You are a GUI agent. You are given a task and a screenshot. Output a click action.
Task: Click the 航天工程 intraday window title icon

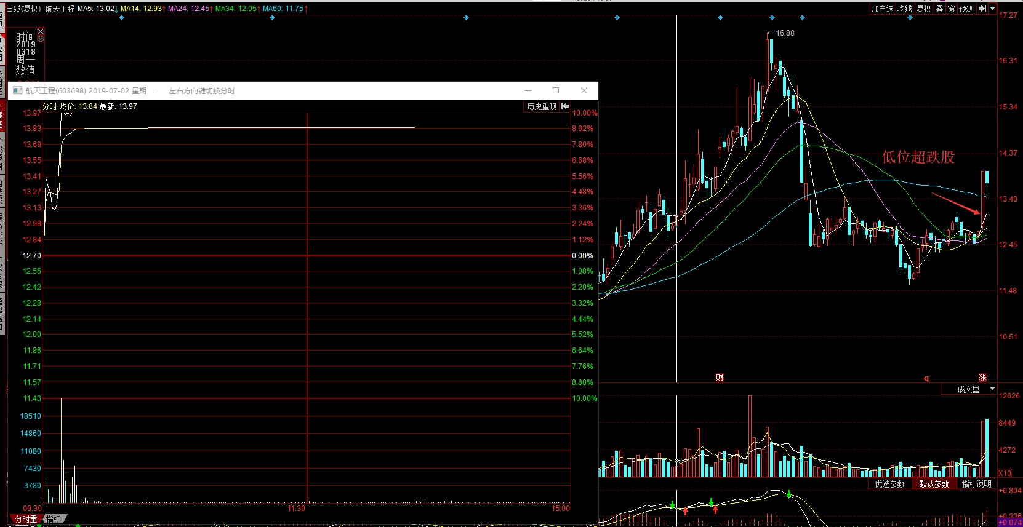[17, 90]
